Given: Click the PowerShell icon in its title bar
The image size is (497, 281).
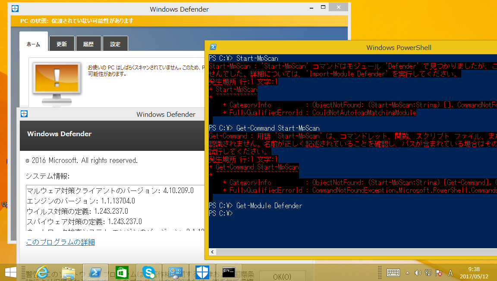Looking at the screenshot, I should click(213, 47).
